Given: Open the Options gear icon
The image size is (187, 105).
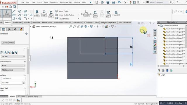Looking at the screenshot, I should click(138, 2).
